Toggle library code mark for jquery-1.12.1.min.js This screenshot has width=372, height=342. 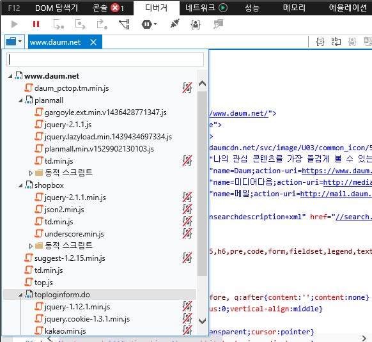187,306
